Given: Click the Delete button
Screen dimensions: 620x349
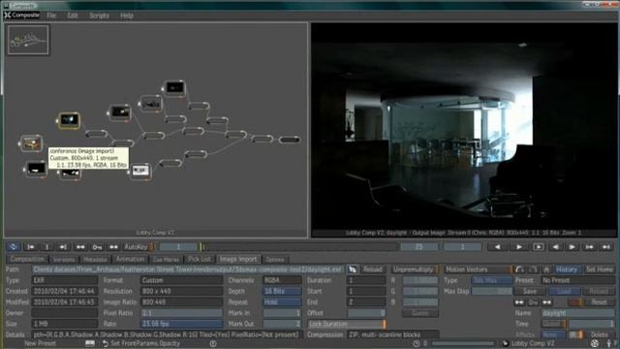Looking at the screenshot, I should (x=600, y=334).
